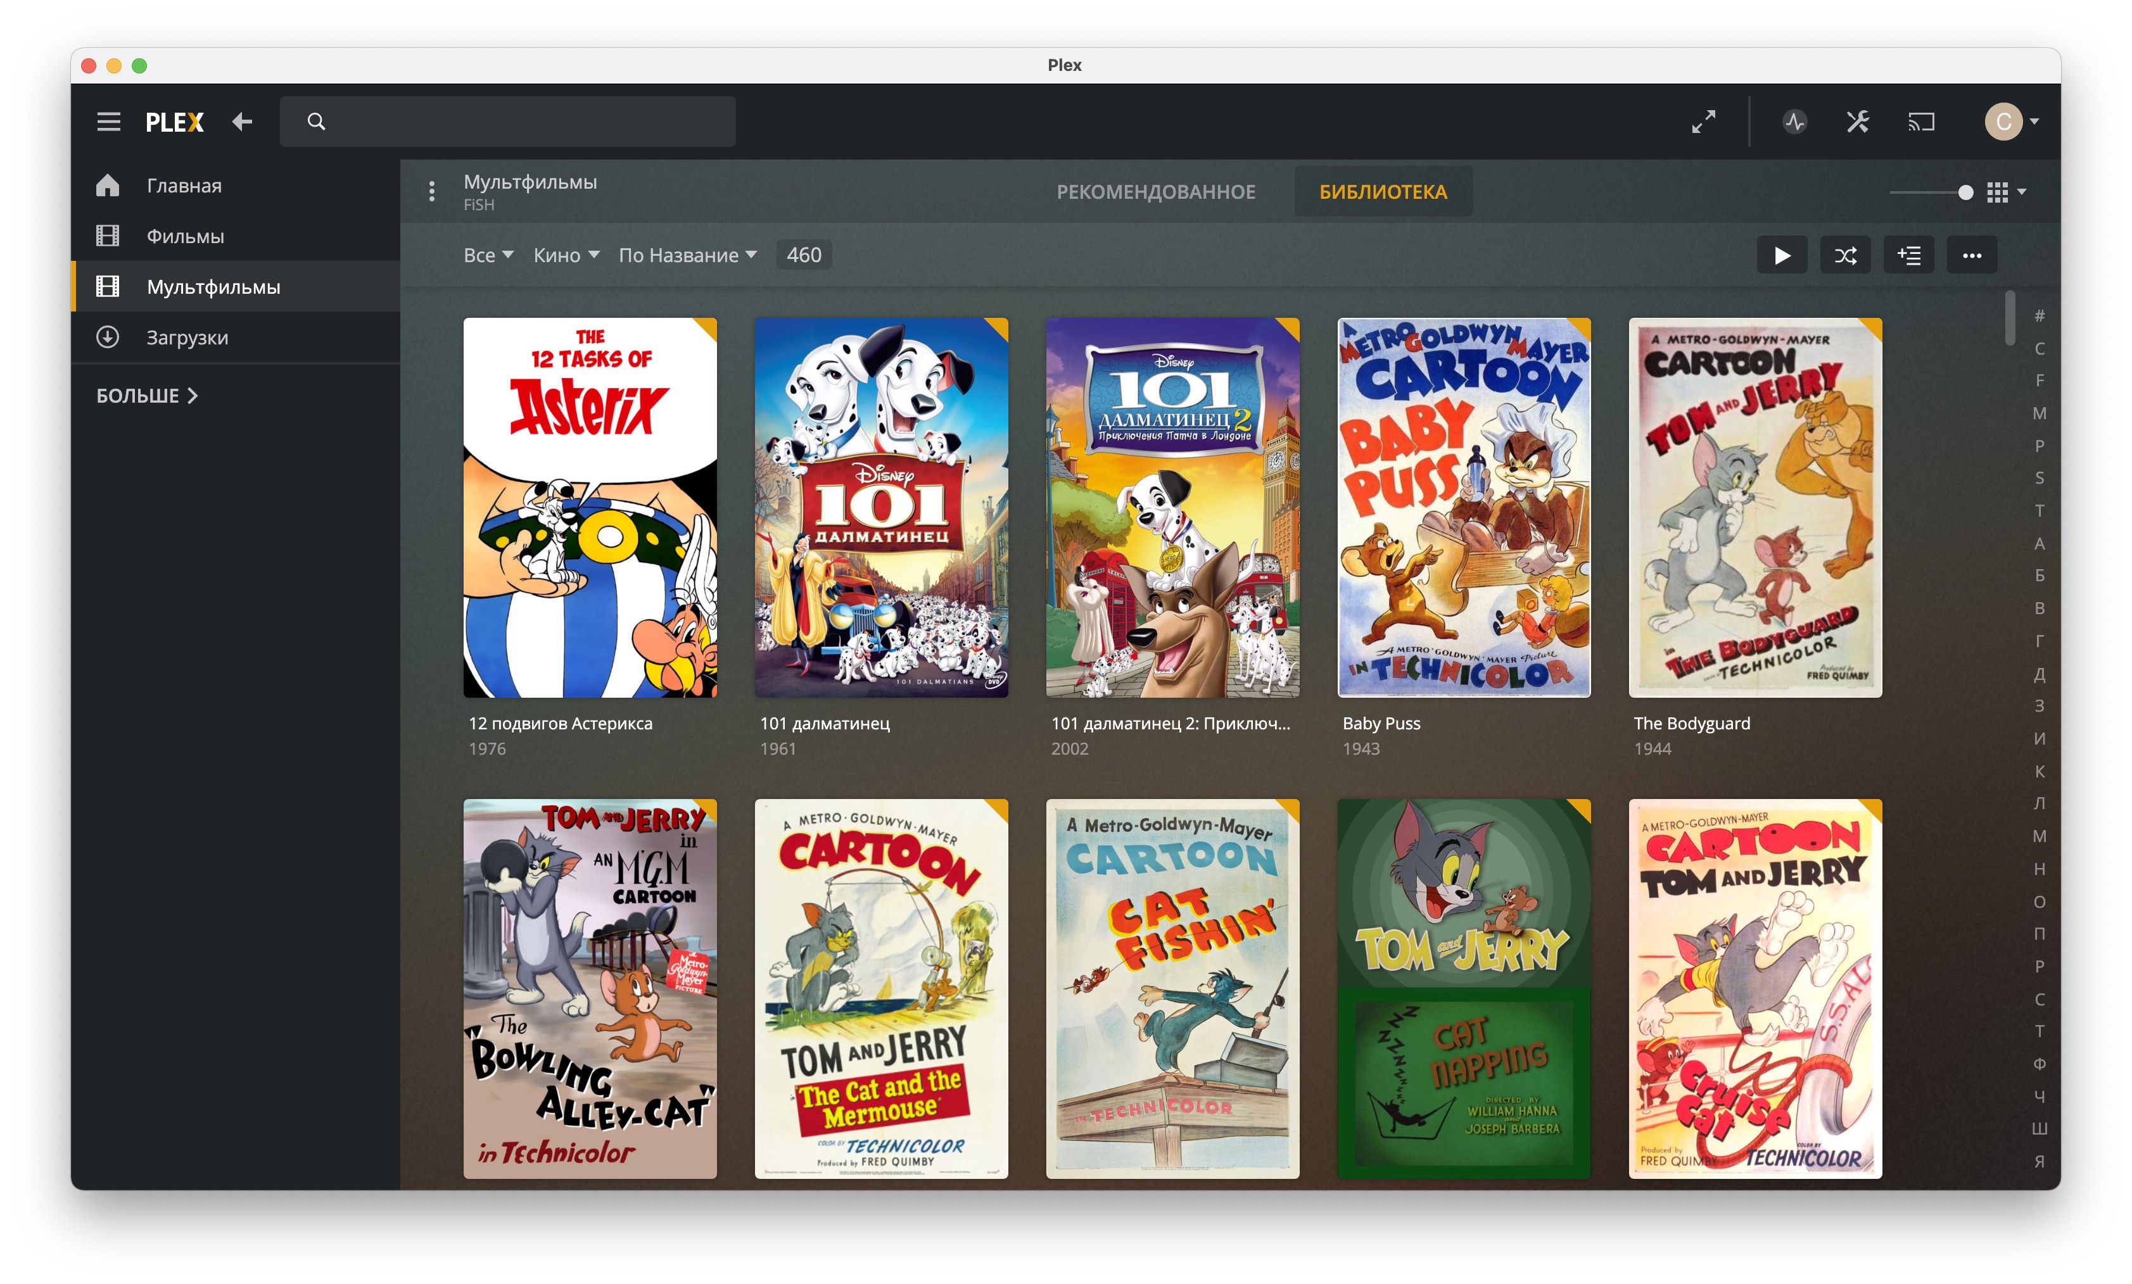
Task: Click the add to playlist icon
Action: [x=1908, y=255]
